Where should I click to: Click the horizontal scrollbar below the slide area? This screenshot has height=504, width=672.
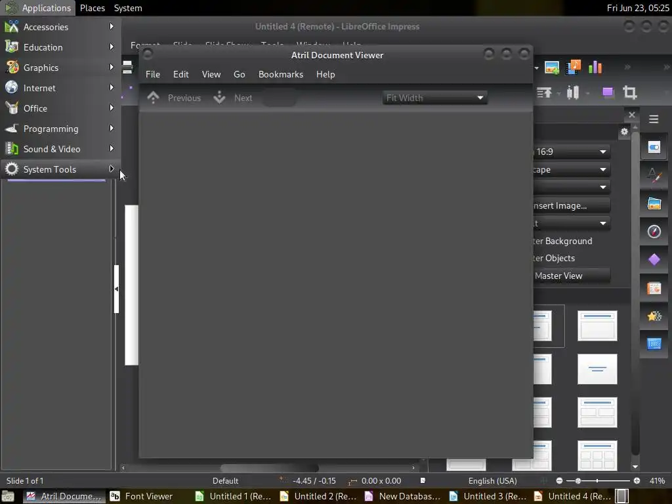click(x=269, y=467)
